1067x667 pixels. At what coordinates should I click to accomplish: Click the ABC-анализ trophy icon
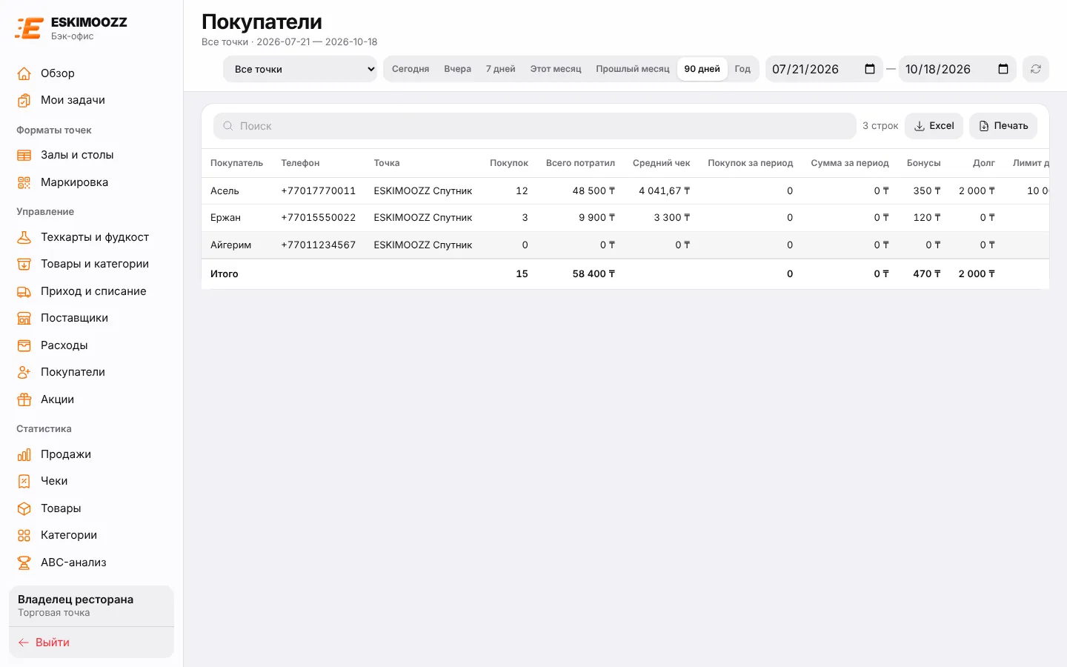pos(24,563)
